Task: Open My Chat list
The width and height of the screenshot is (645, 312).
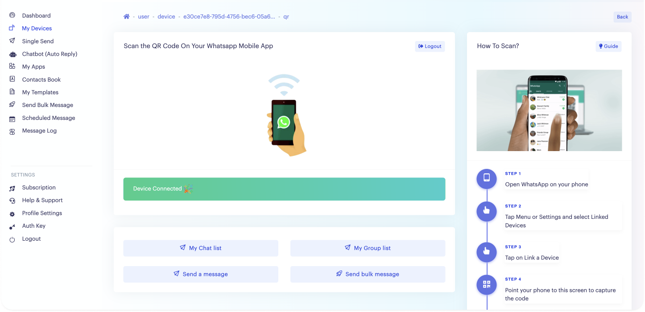Action: 201,248
